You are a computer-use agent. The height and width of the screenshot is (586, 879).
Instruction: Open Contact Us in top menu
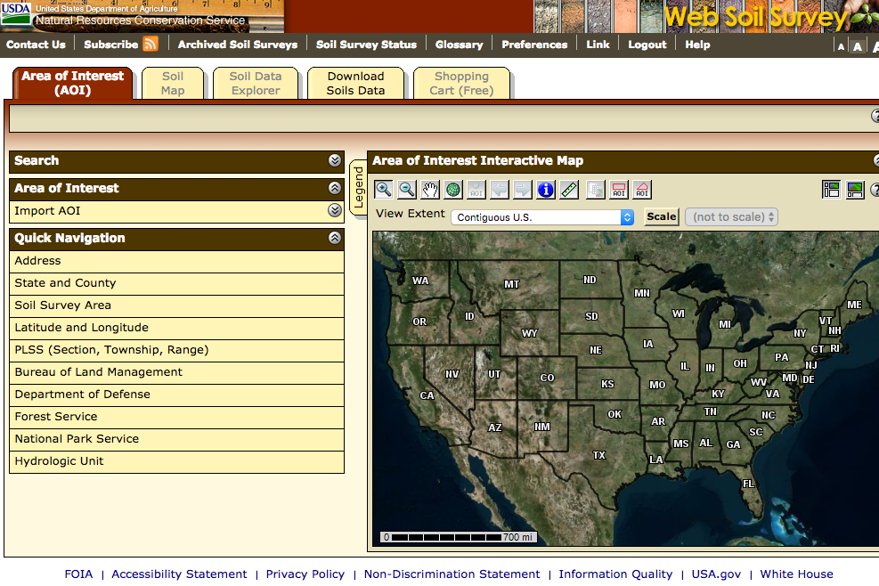(x=36, y=45)
